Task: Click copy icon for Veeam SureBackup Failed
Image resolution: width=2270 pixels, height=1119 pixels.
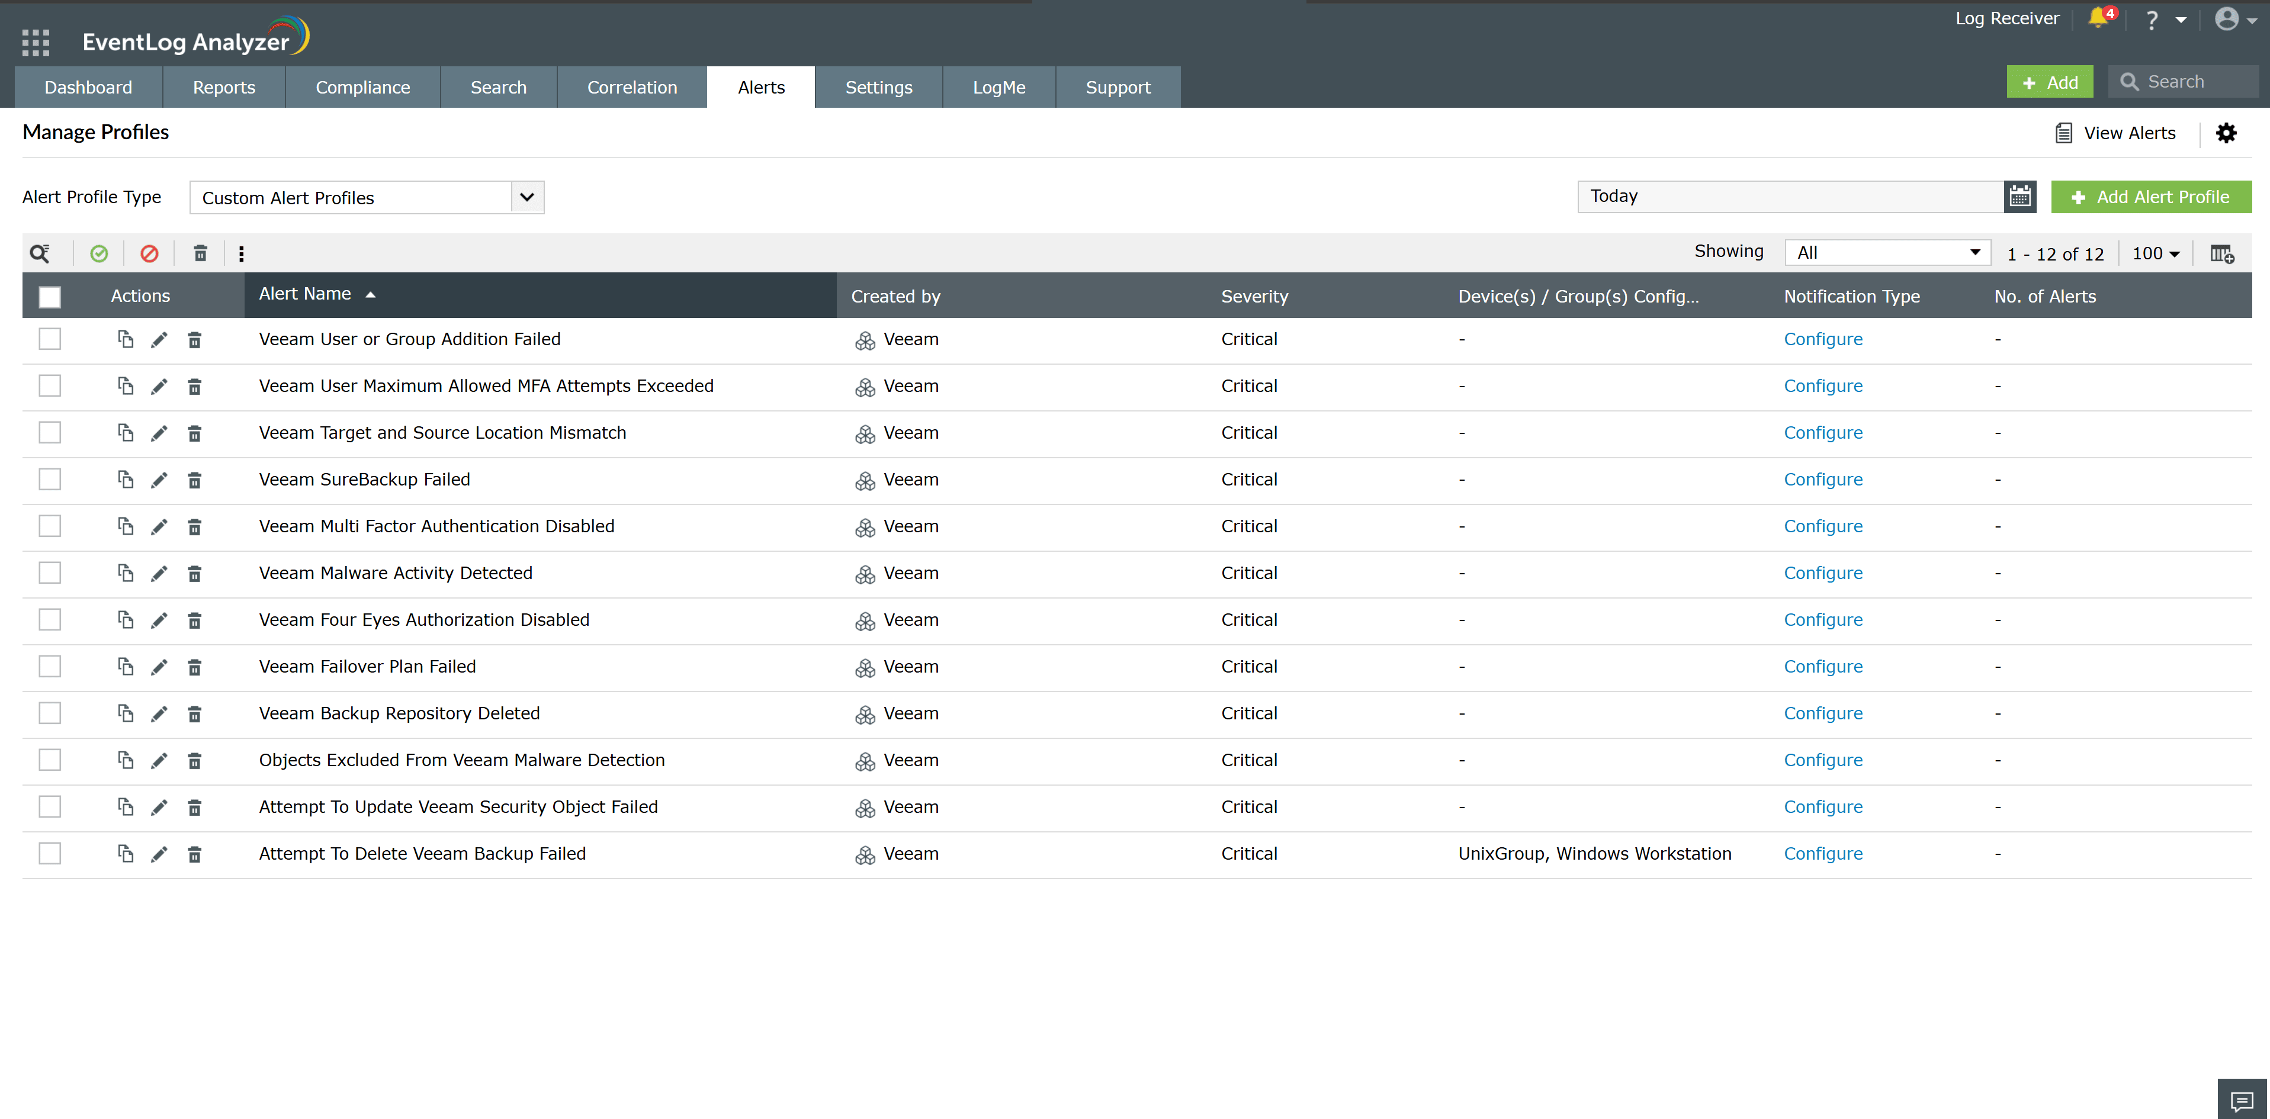Action: (125, 480)
